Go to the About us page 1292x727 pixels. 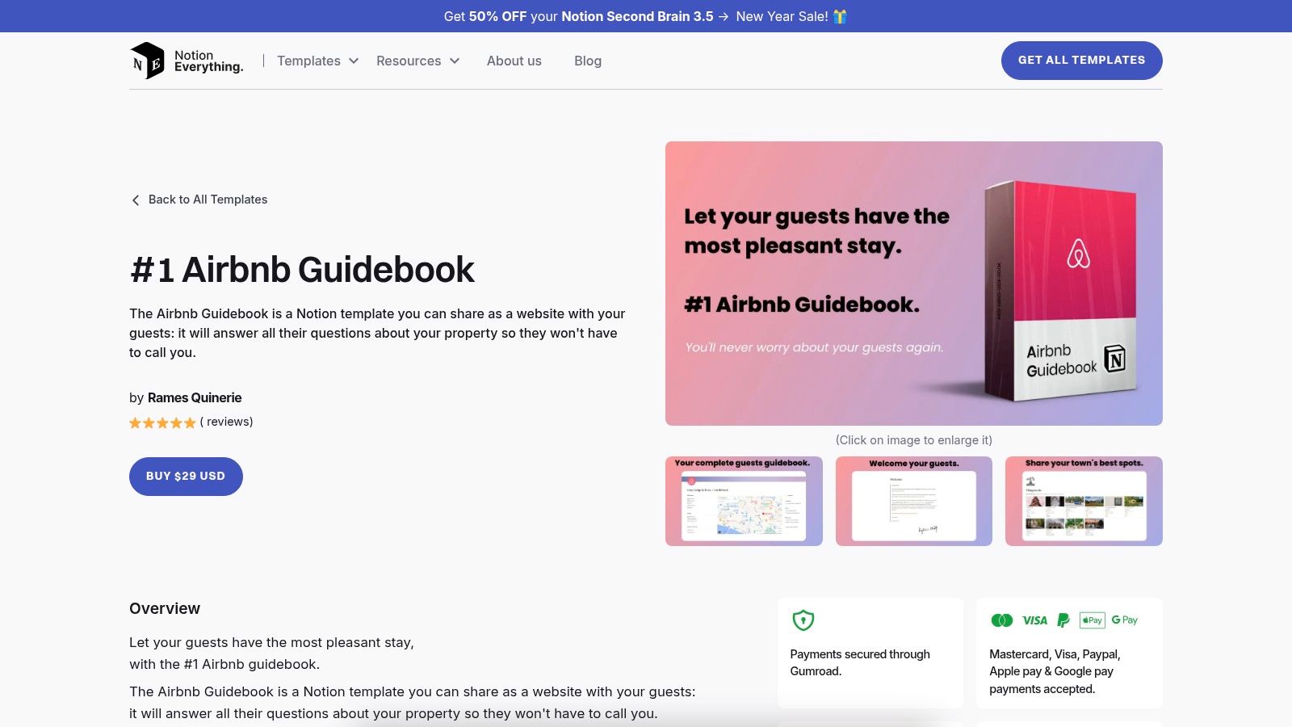point(514,61)
